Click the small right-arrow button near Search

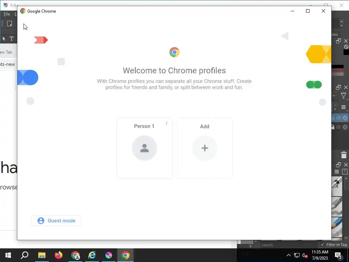pyautogui.click(x=251, y=246)
